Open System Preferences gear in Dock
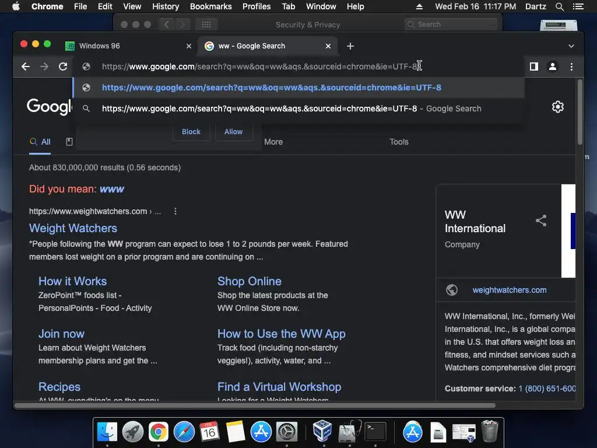 (x=287, y=432)
